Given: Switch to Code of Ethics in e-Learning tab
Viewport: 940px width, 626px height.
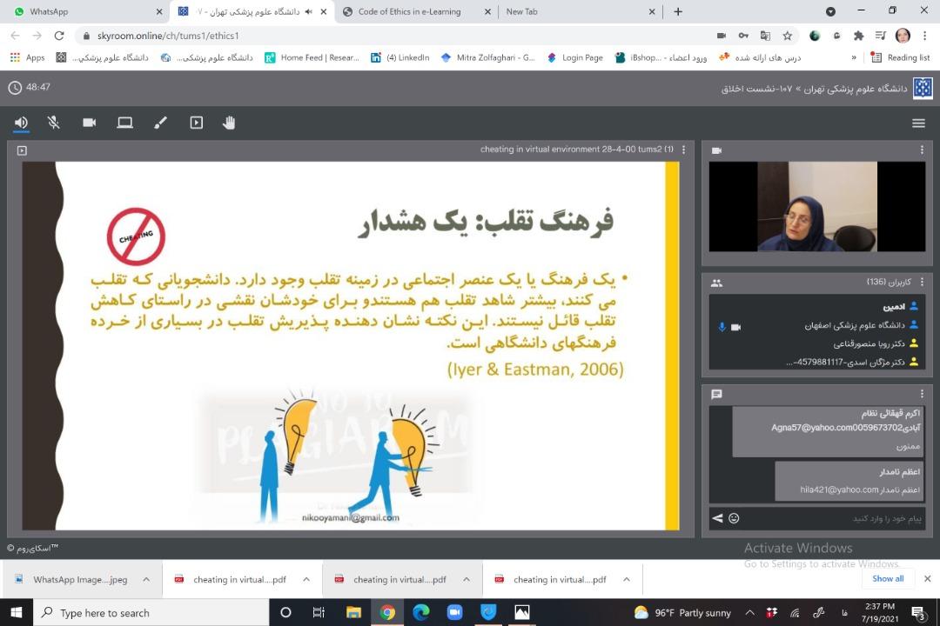Looking at the screenshot, I should click(x=409, y=11).
